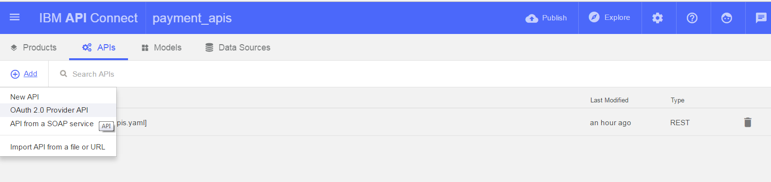The image size is (771, 182).
Task: Click the search magnifier icon
Action: [x=63, y=74]
